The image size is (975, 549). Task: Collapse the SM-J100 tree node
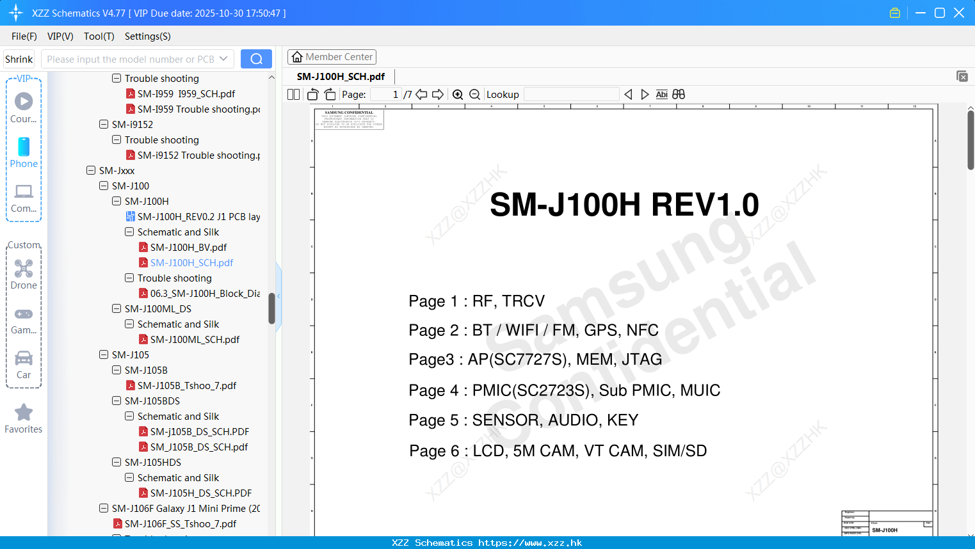(104, 186)
